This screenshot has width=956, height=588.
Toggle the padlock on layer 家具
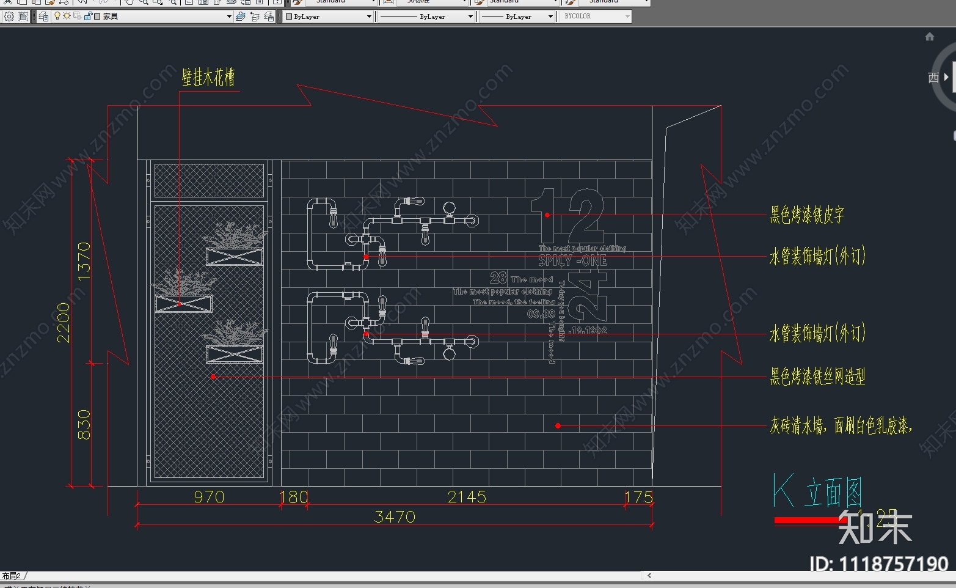[x=87, y=17]
